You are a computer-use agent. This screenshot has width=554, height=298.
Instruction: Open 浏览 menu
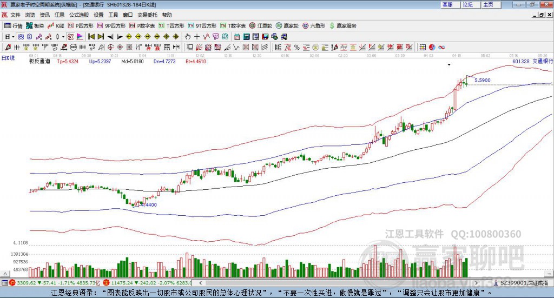[x=30, y=15]
